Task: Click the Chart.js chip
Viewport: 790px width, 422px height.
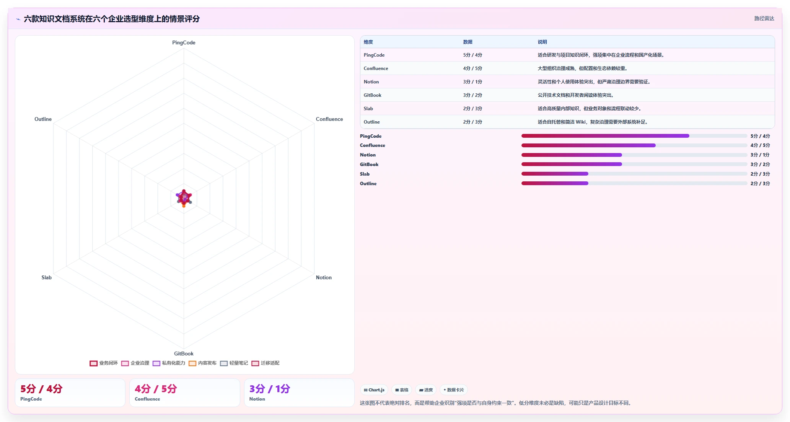Action: (x=374, y=390)
